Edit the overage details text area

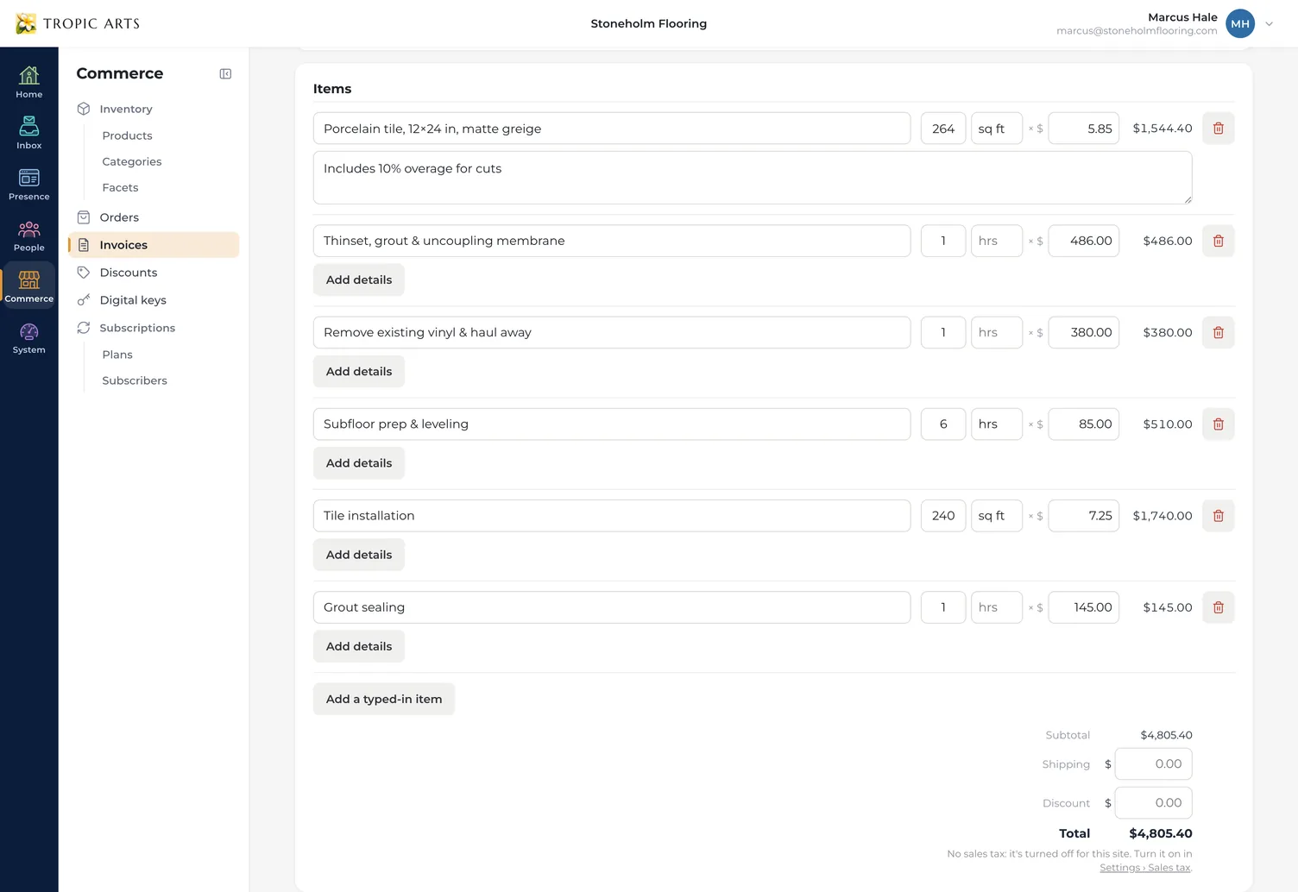coord(753,178)
